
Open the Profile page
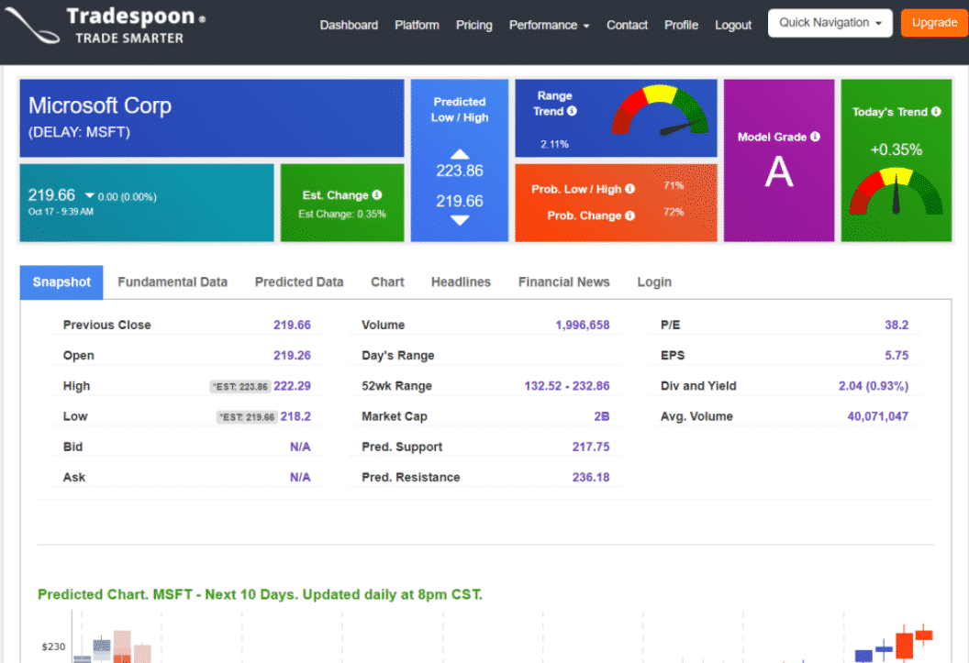pyautogui.click(x=681, y=26)
